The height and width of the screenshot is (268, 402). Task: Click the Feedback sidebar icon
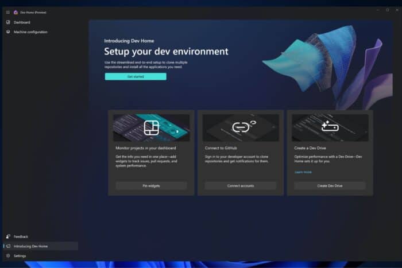[x=8, y=236]
